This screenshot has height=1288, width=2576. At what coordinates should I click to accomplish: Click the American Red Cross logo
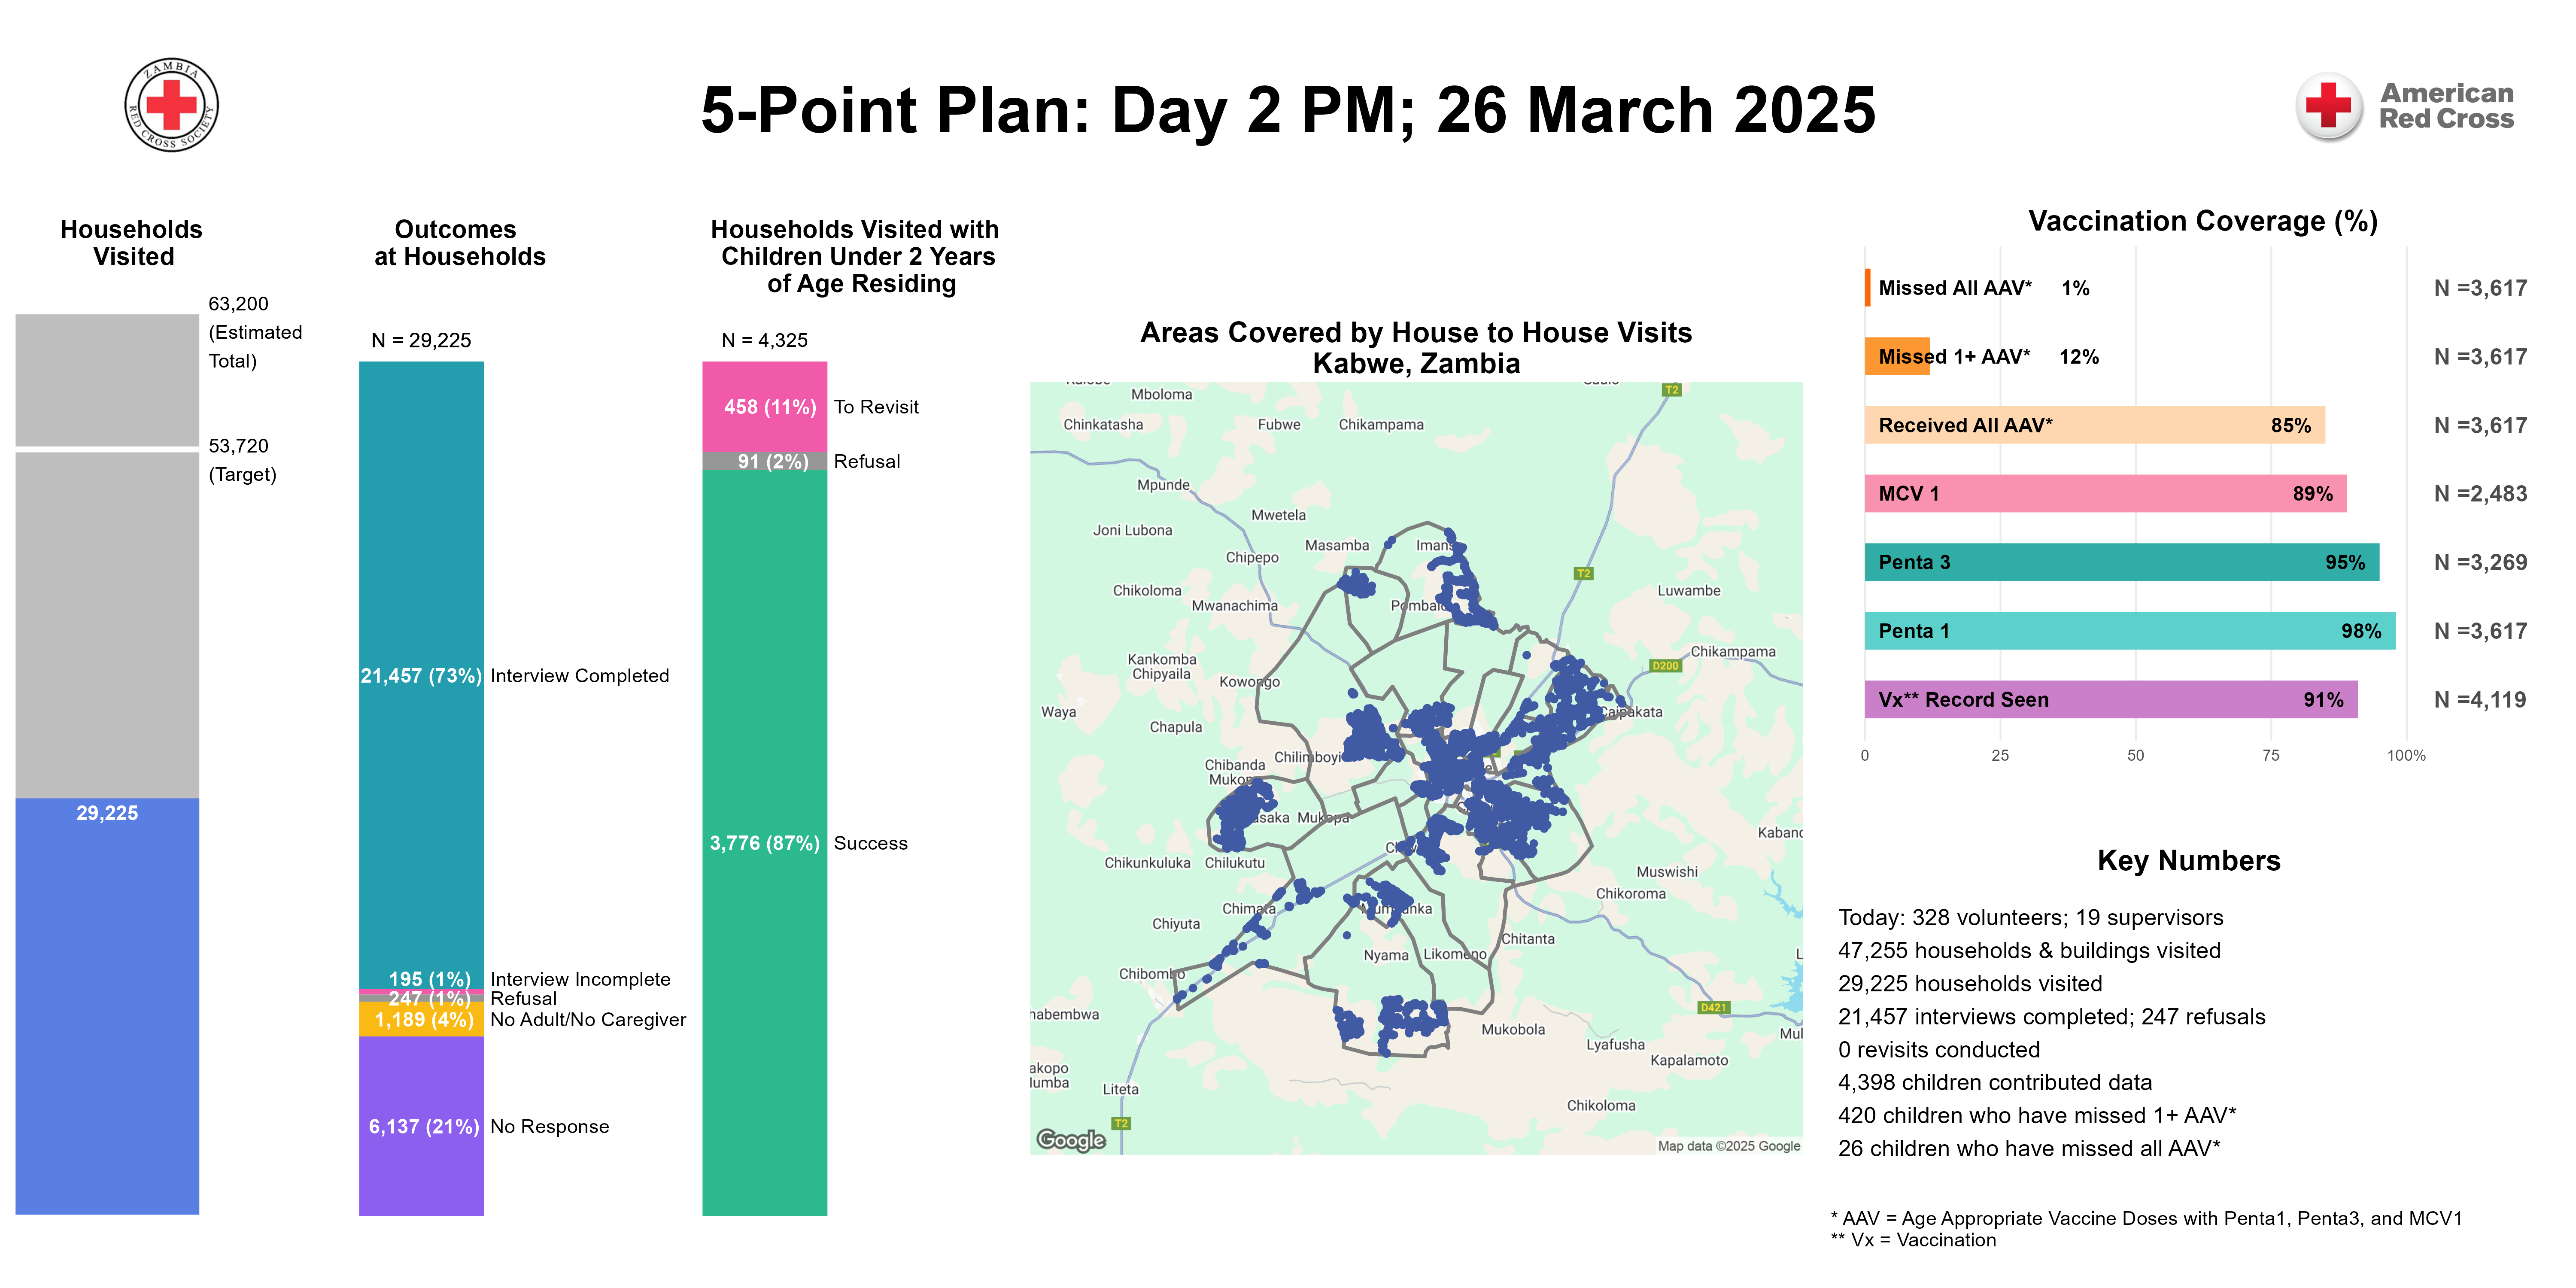[x=2405, y=106]
